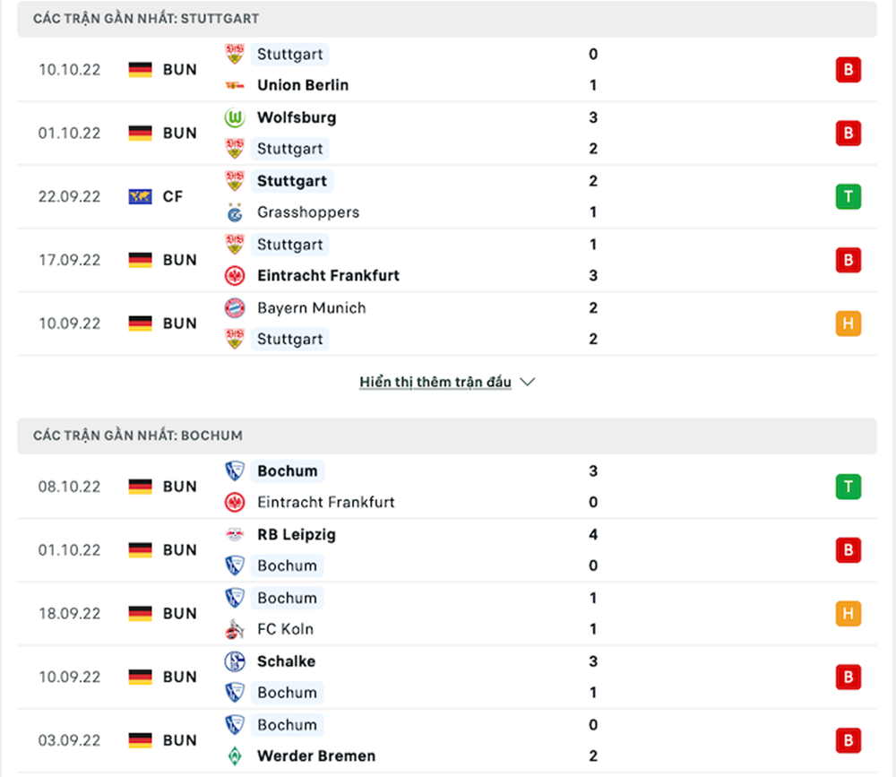Click the FC Koln club crest

point(235,629)
